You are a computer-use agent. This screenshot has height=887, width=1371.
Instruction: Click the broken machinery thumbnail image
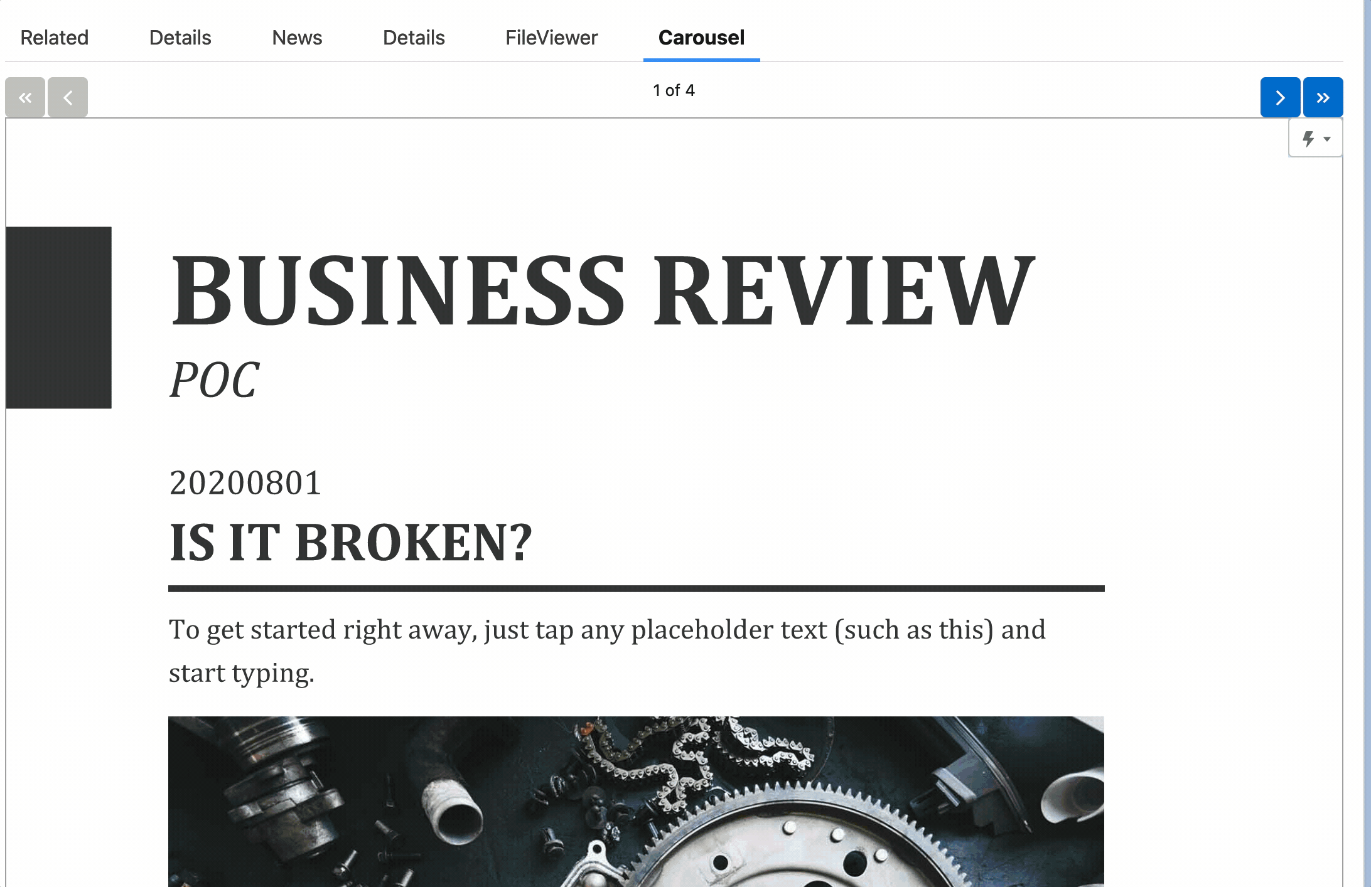[x=635, y=801]
